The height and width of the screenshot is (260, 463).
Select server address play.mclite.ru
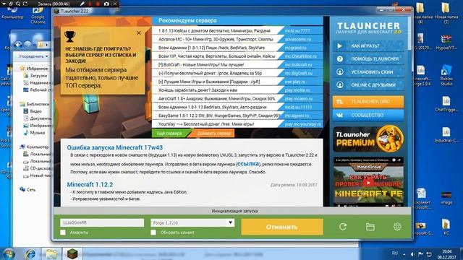click(297, 90)
